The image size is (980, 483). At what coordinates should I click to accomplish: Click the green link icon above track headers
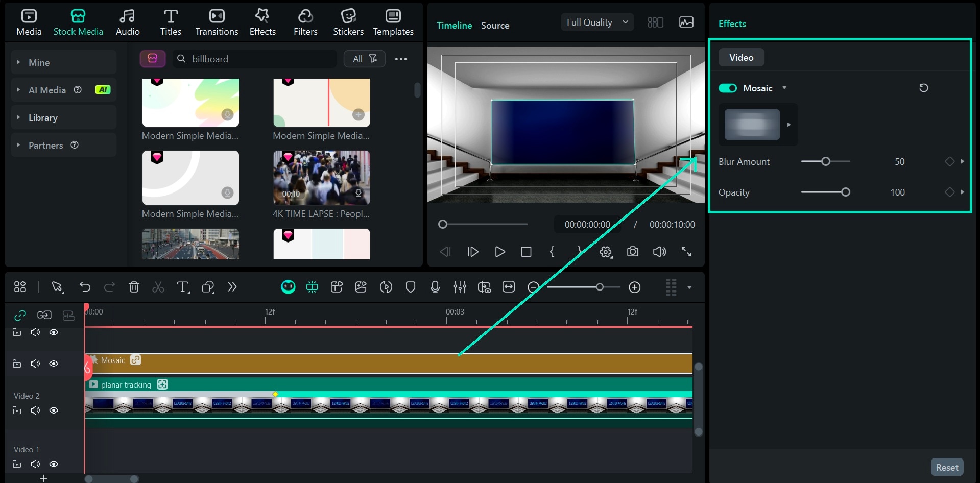tap(20, 315)
